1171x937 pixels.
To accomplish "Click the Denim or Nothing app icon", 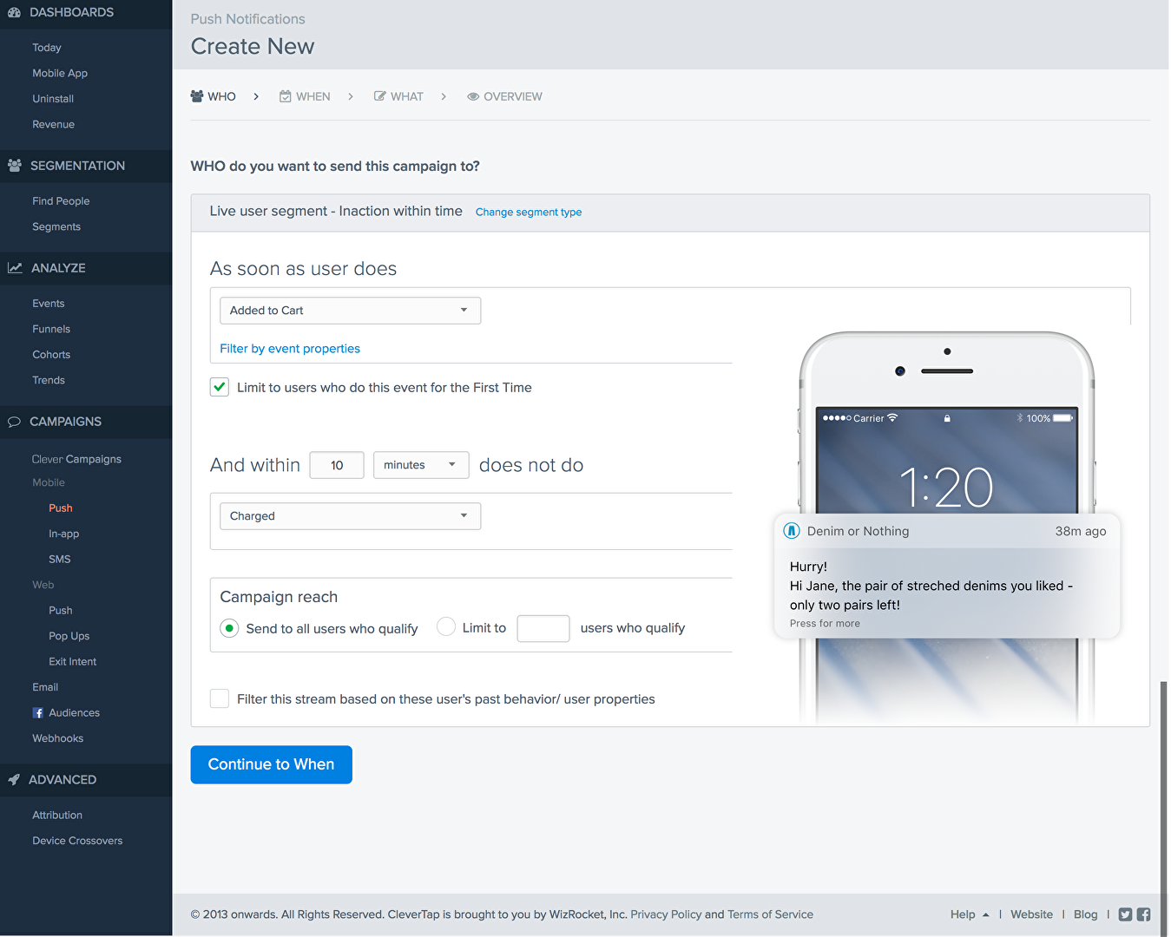I will pyautogui.click(x=792, y=531).
